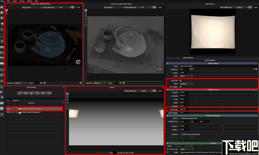
Task: Open Create menu
Action: (14, 1)
